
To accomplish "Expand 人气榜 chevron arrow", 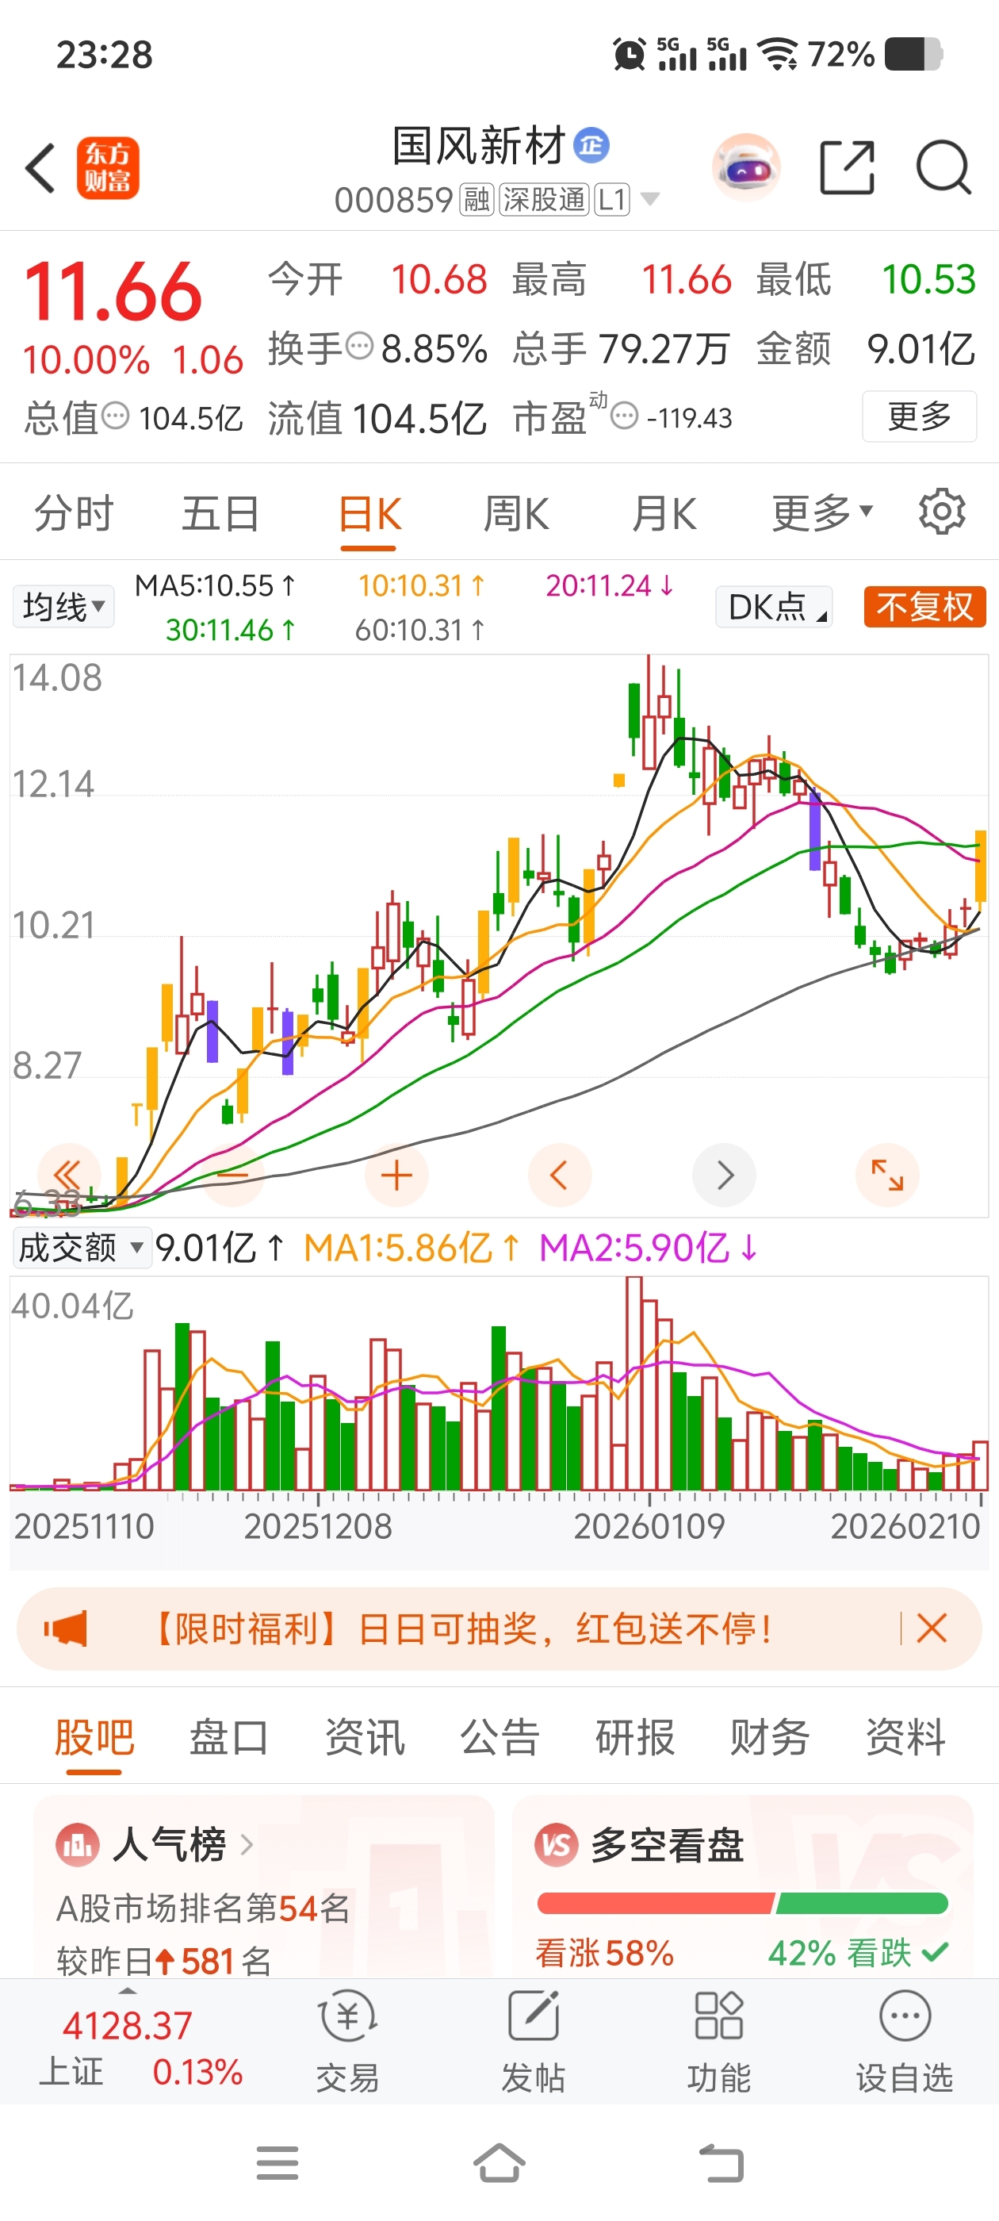I will (247, 1844).
